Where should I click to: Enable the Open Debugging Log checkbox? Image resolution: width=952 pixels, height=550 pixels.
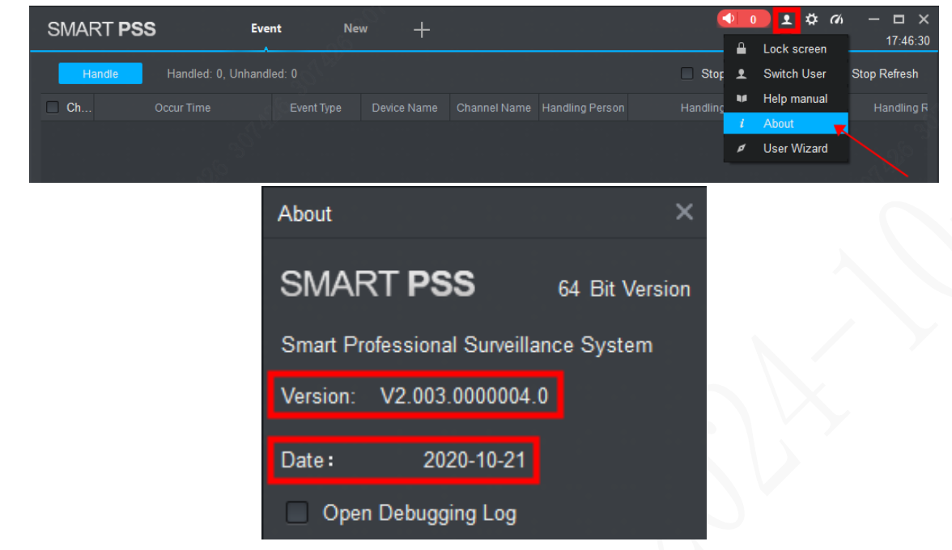pos(298,513)
